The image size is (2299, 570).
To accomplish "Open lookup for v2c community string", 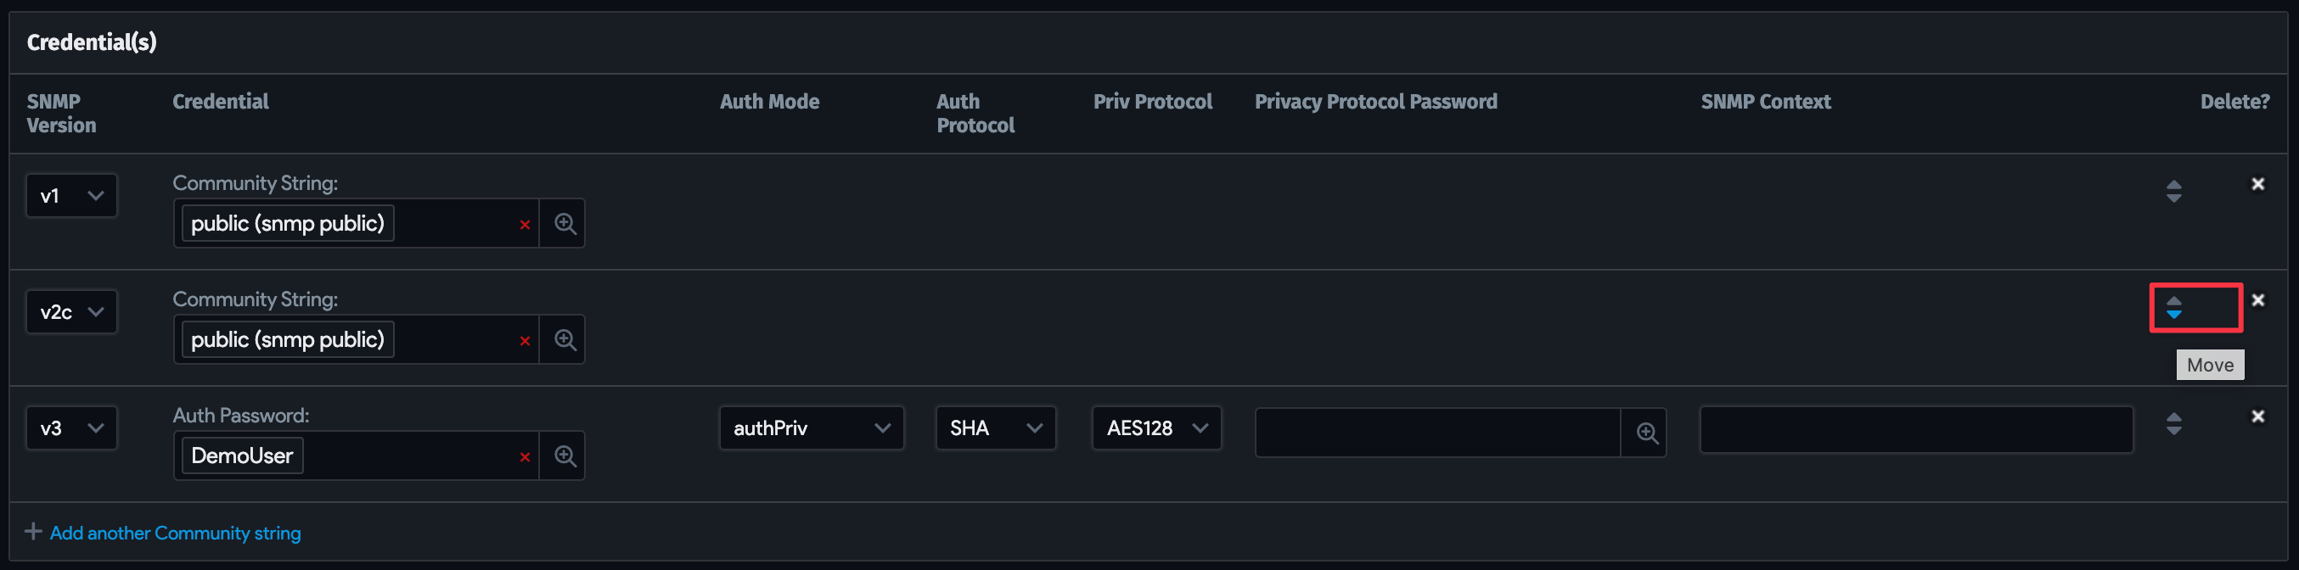I will [x=564, y=340].
